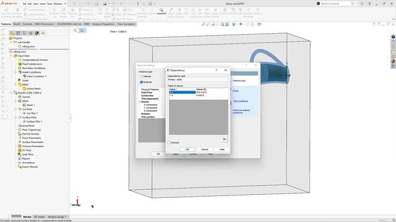Switch to the Analysis Preparation tab
The image size is (396, 222).
[103, 24]
